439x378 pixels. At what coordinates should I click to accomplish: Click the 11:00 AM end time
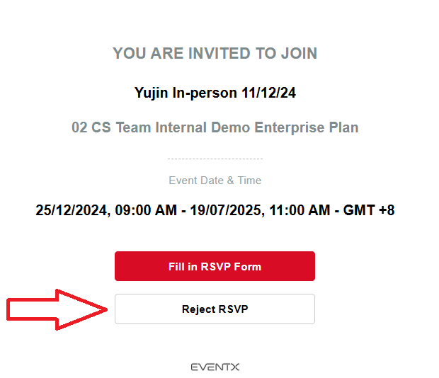(x=300, y=210)
